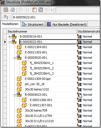The height and width of the screenshot is (128, 101).
Task: Click part icon of pin_con 30_18
Action: pyautogui.click(x=19, y=84)
